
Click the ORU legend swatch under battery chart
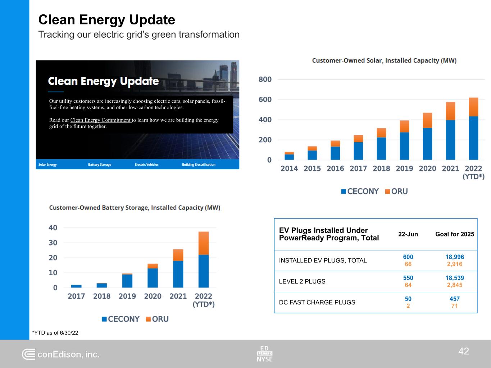pos(148,319)
